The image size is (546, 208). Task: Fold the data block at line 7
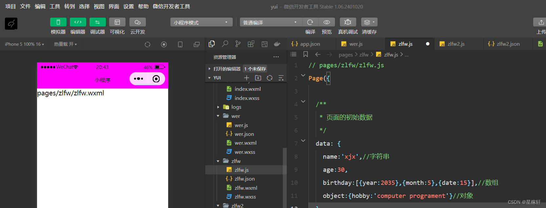pyautogui.click(x=303, y=141)
